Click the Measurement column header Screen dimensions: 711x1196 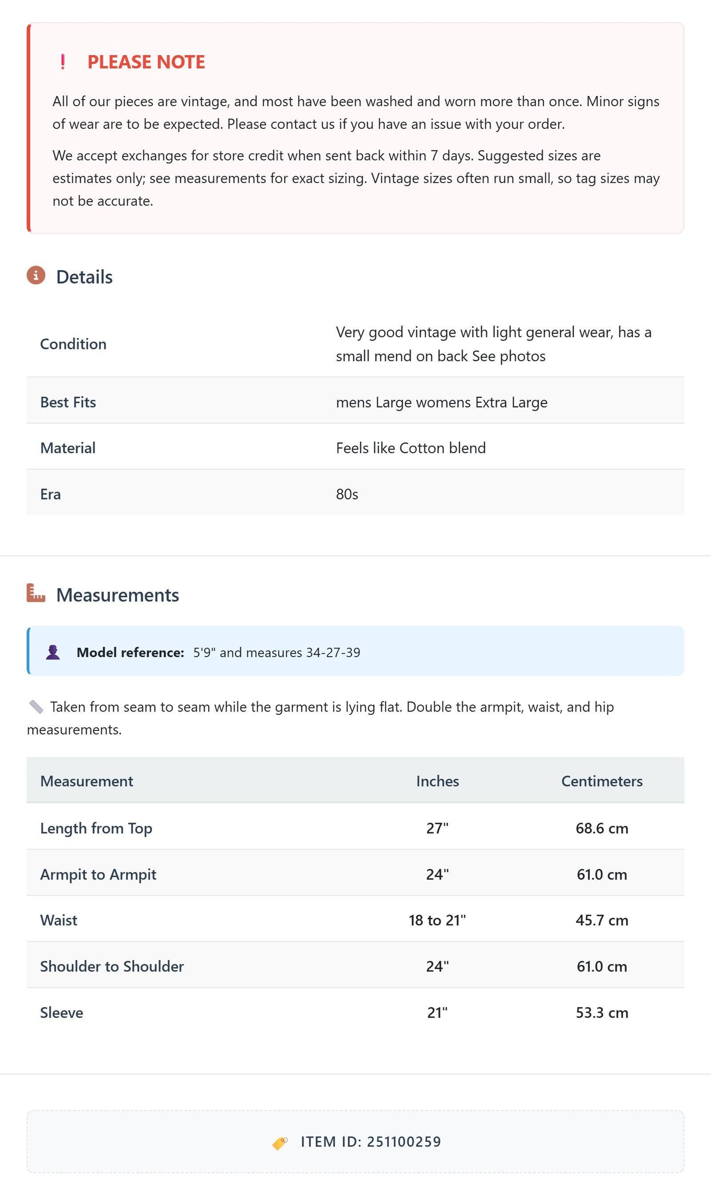click(87, 781)
